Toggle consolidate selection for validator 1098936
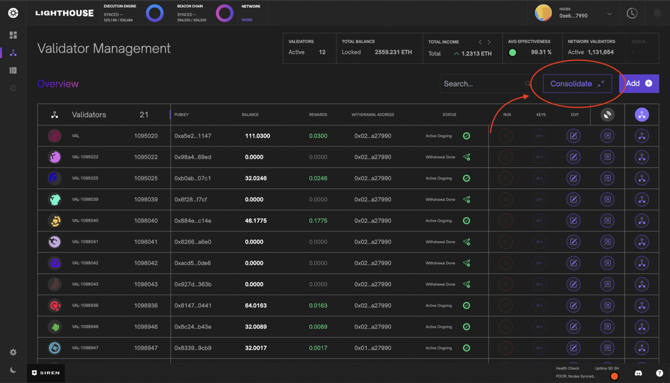The image size is (670, 383). coord(642,306)
